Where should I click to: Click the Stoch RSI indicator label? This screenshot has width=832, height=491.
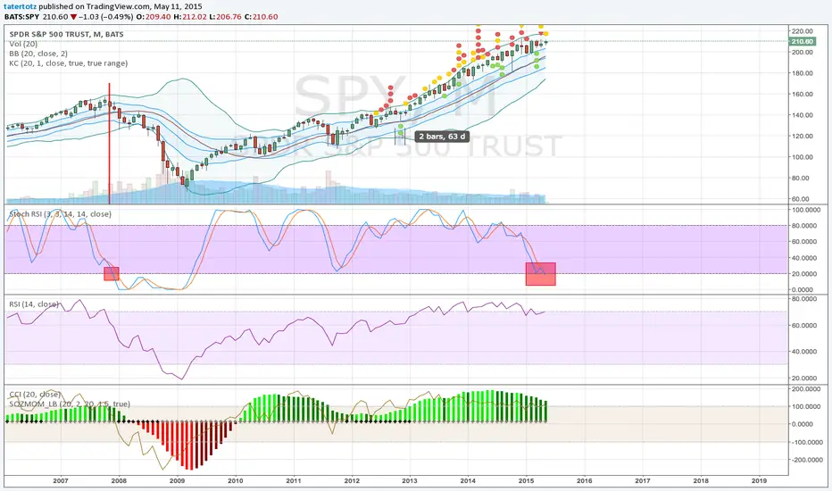tap(60, 214)
